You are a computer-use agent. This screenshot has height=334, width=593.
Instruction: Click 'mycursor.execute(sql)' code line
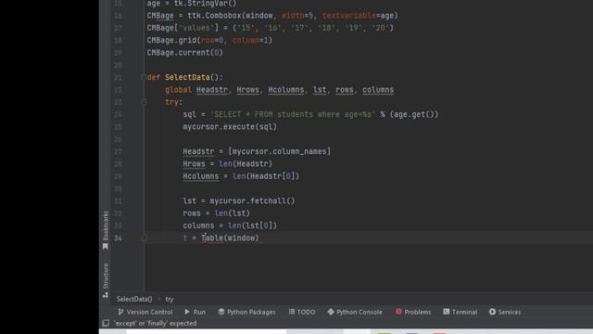[x=230, y=127]
